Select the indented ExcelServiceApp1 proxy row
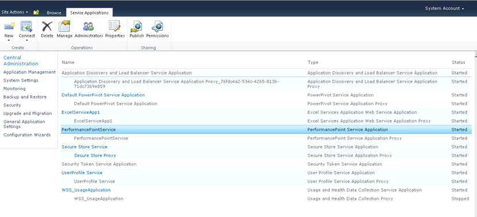477x217 pixels. (x=266, y=121)
